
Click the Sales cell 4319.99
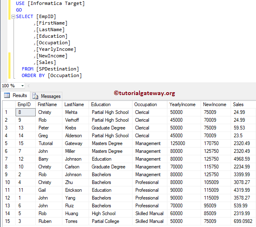coord(243,190)
